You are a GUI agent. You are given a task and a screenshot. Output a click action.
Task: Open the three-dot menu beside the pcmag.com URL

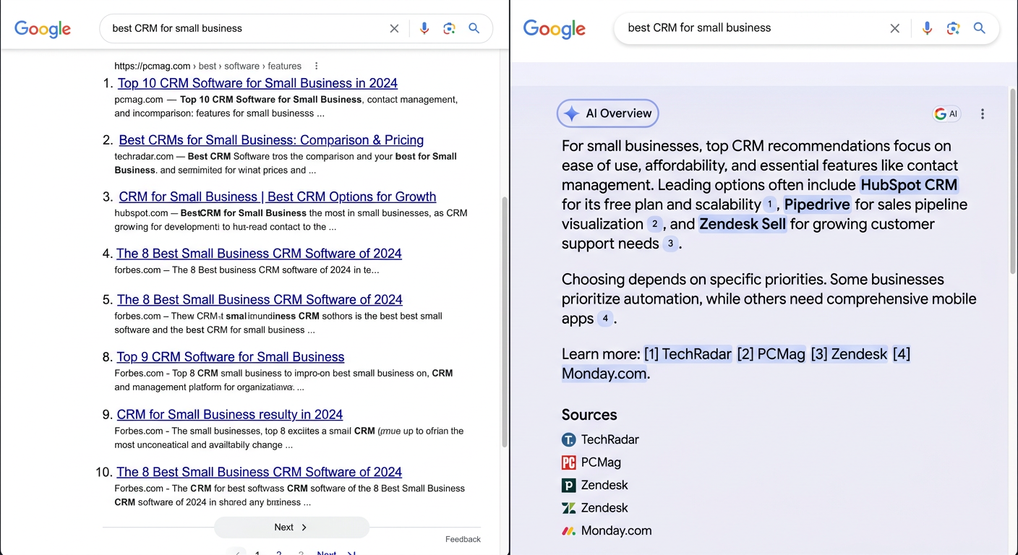click(x=316, y=66)
